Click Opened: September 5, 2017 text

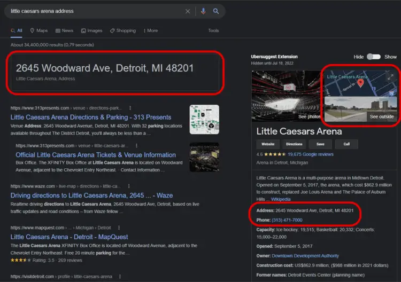(x=284, y=246)
